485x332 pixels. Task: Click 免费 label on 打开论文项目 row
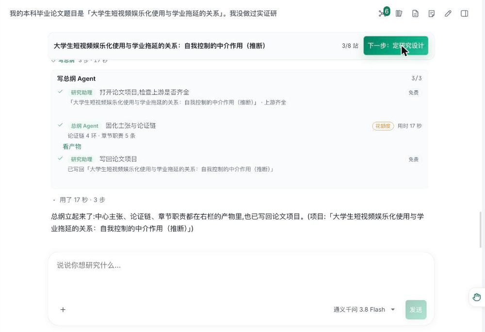(414, 93)
